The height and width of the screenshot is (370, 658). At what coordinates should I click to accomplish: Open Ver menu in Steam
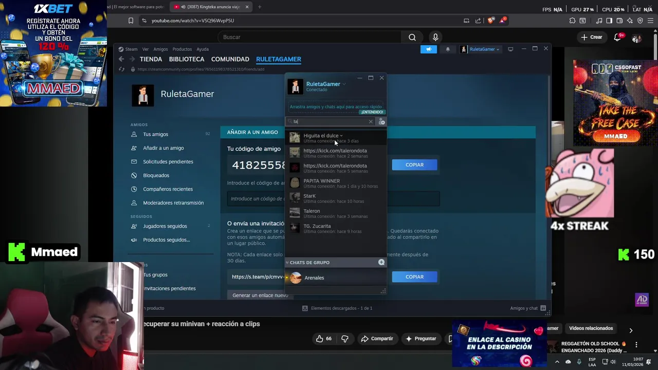(x=145, y=49)
